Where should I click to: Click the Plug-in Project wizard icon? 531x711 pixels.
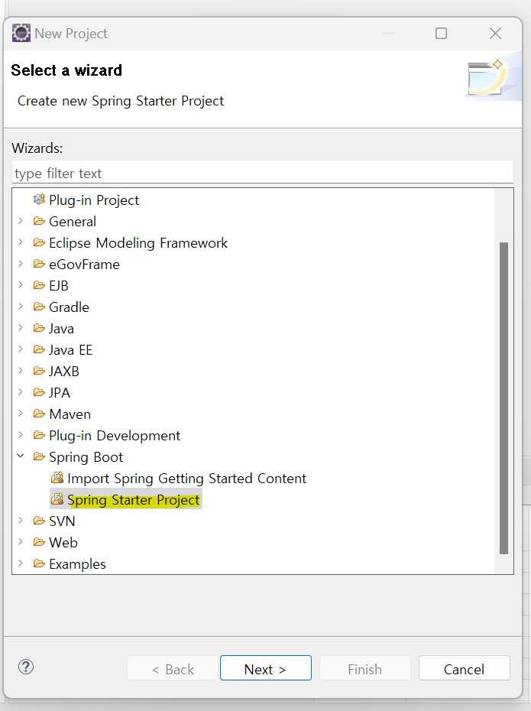[x=40, y=199]
